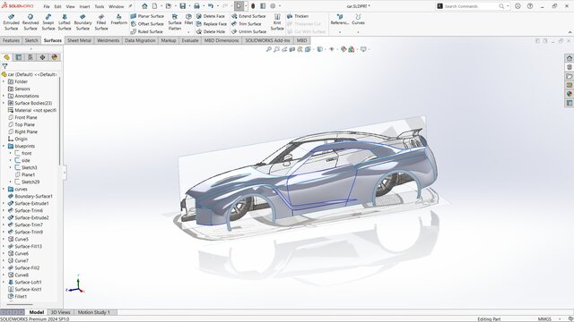Click the New document icon
574x322 pixels.
[x=154, y=6]
